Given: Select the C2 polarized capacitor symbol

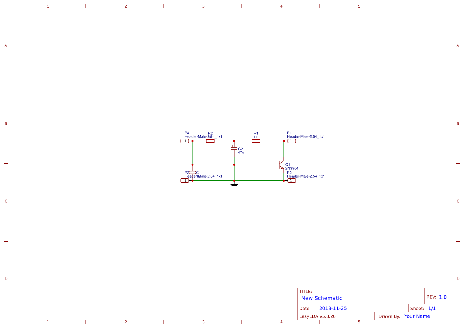Looking at the screenshot, I should pos(234,149).
